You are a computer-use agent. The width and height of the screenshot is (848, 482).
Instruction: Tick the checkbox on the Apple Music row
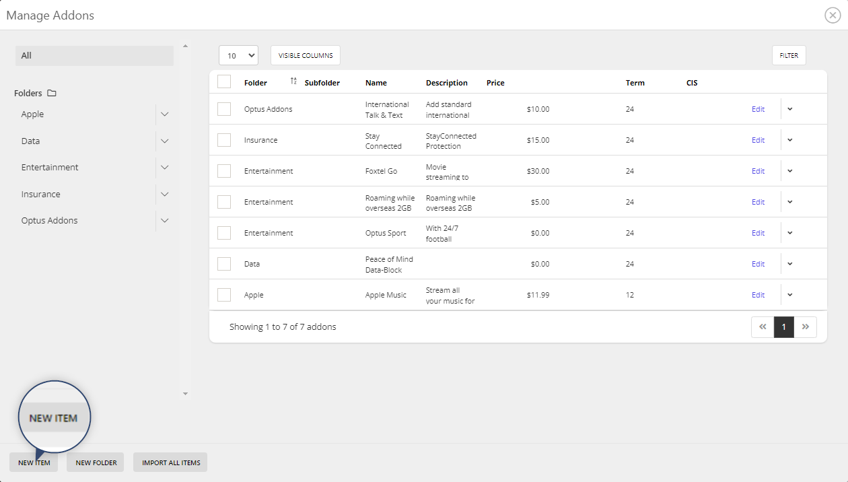224,294
